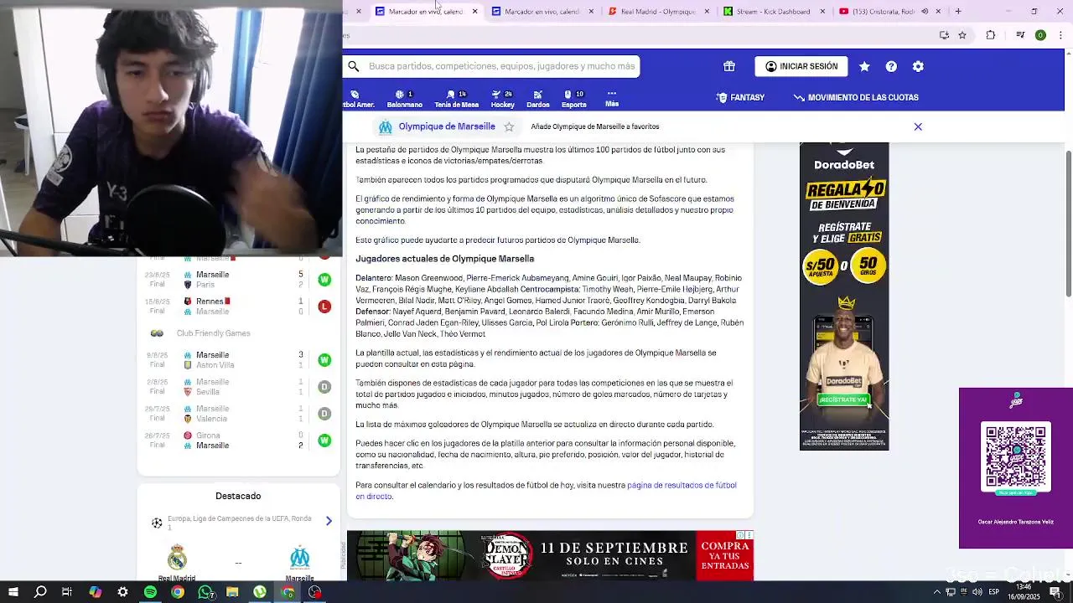The width and height of the screenshot is (1073, 603).
Task: Focus the Busca partidos search field
Action: coord(501,66)
